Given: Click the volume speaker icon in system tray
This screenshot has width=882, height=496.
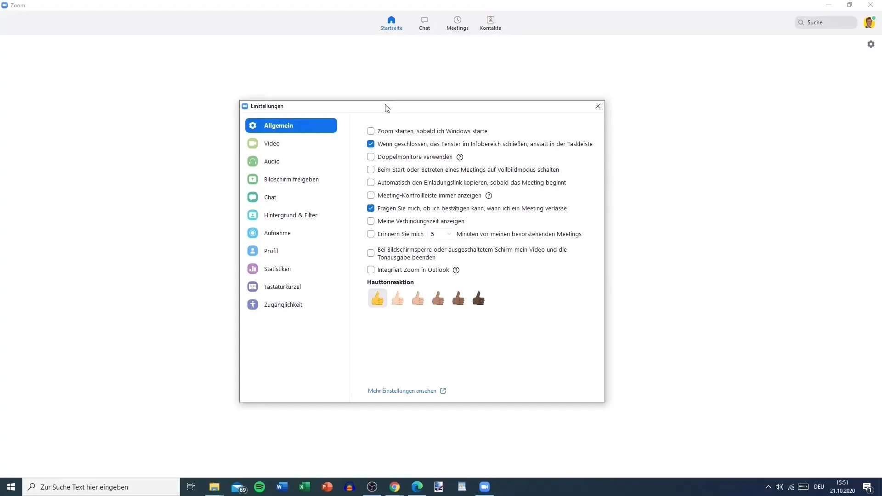Looking at the screenshot, I should coord(780,487).
